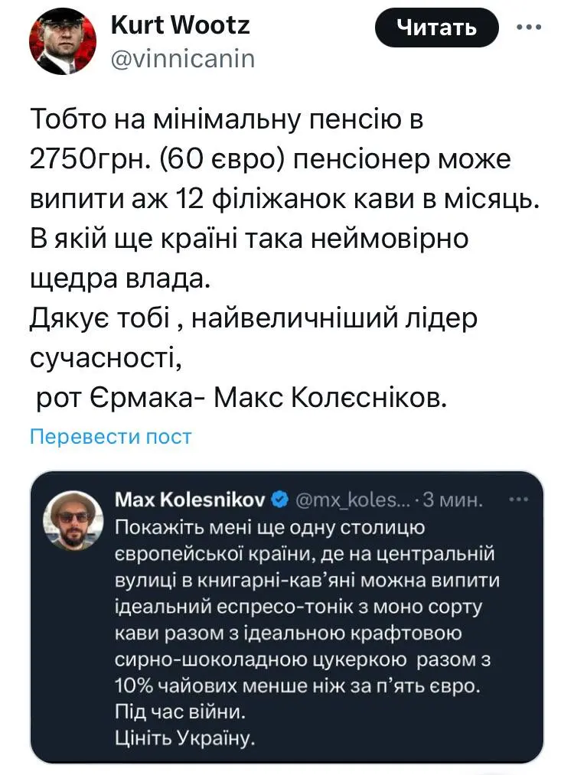Image resolution: width=574 pixels, height=775 pixels.
Task: Click the line 'рот Єрмака- Макс Колєсніков.'
Action: (x=240, y=399)
